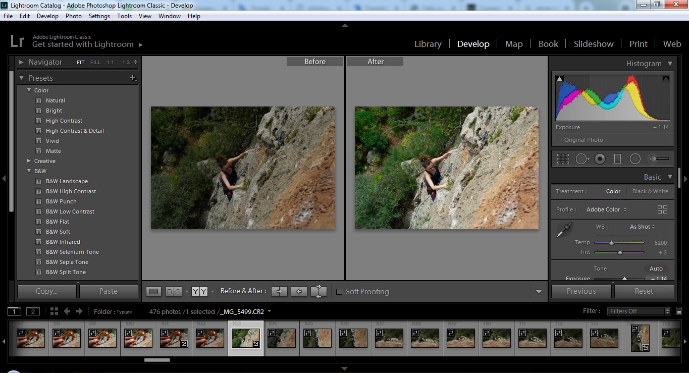Image resolution: width=689 pixels, height=373 pixels.
Task: Open the profile browser grid icon
Action: tap(662, 209)
